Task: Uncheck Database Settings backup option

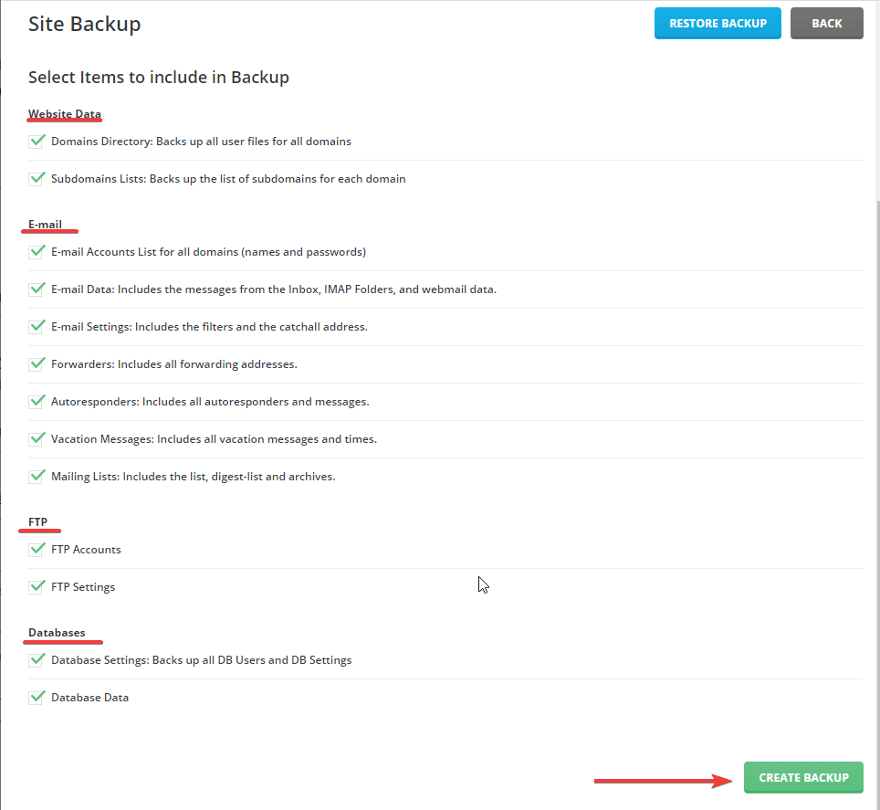Action: point(37,659)
